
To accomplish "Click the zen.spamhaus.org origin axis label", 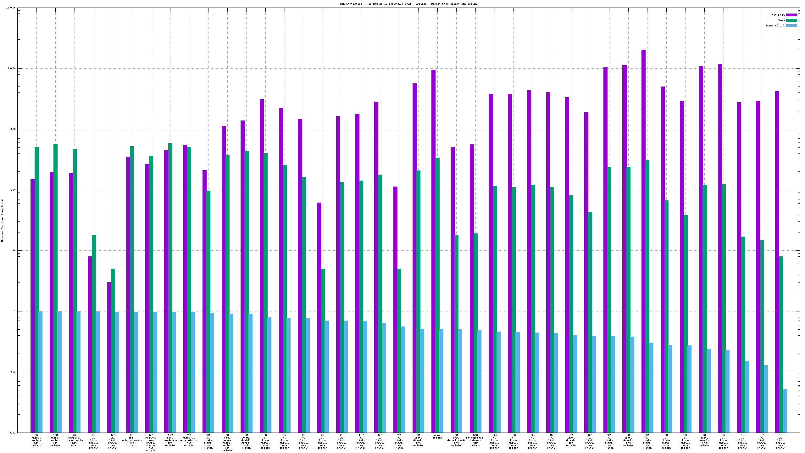I will 170,440.
